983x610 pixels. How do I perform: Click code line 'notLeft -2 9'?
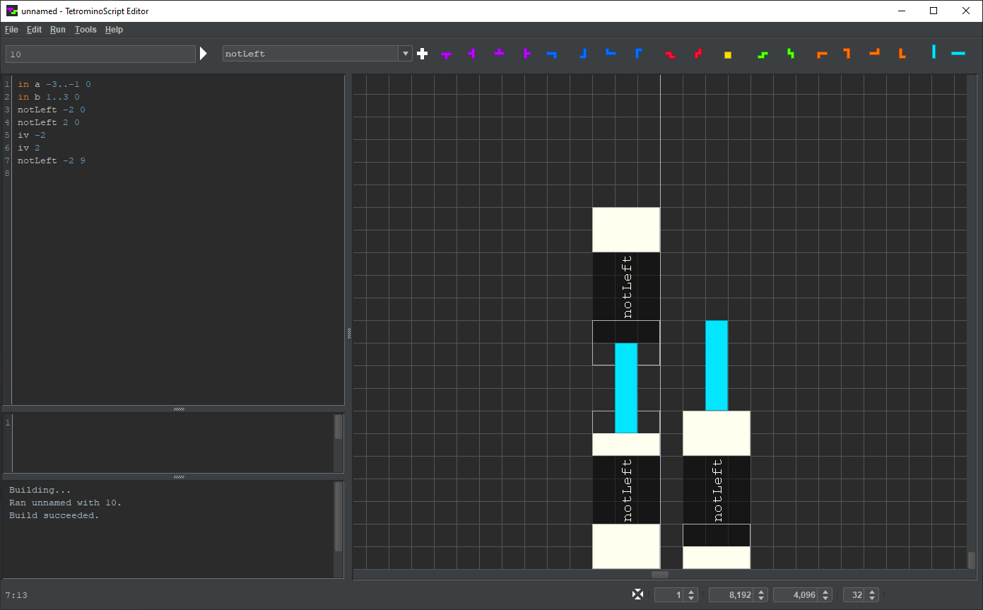[52, 160]
